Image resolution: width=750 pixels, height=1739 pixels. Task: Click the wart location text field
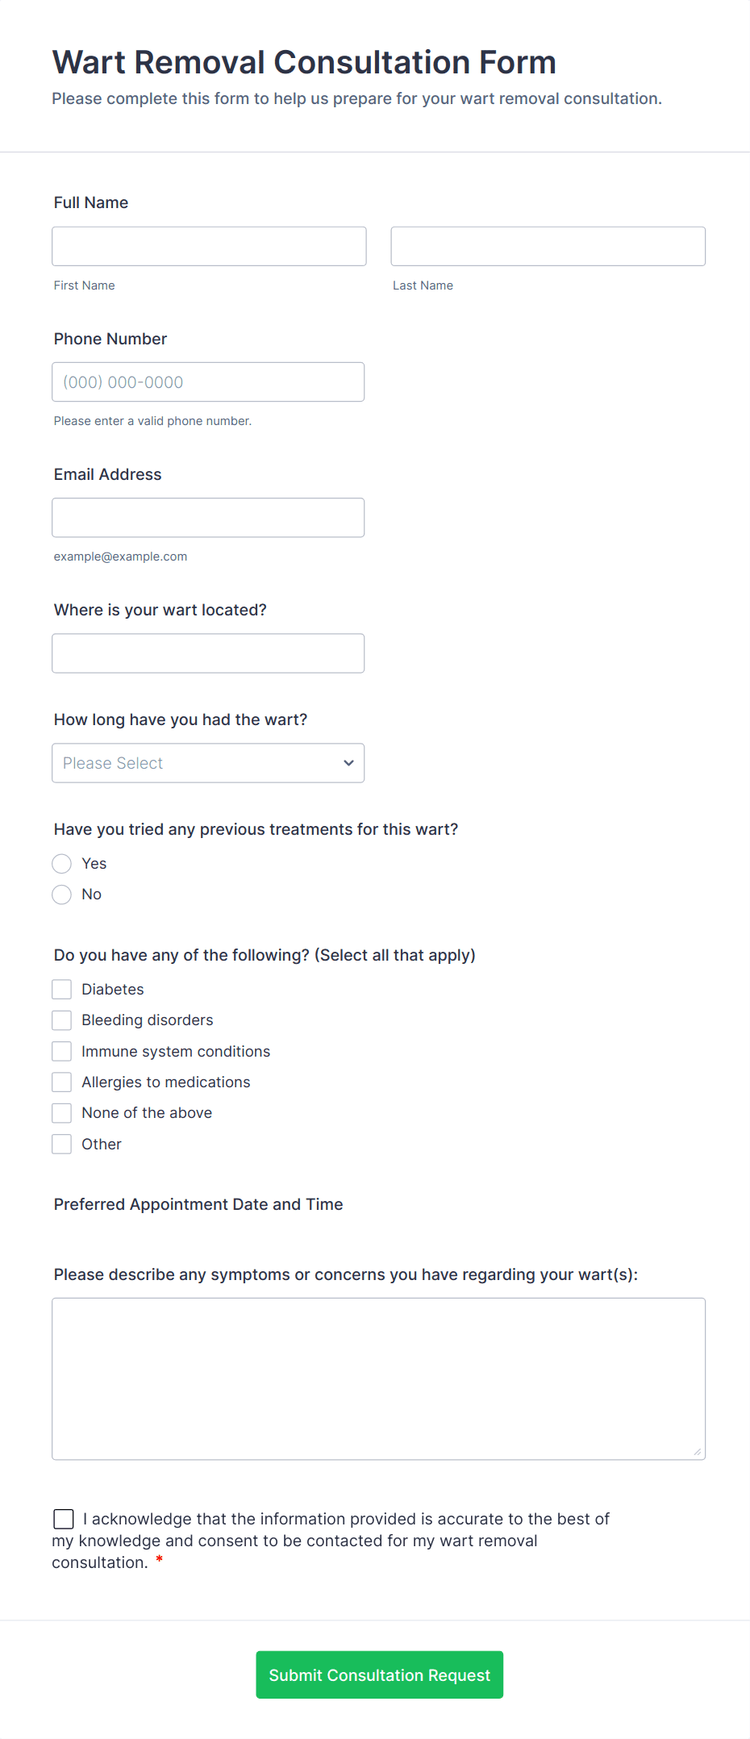click(x=208, y=653)
